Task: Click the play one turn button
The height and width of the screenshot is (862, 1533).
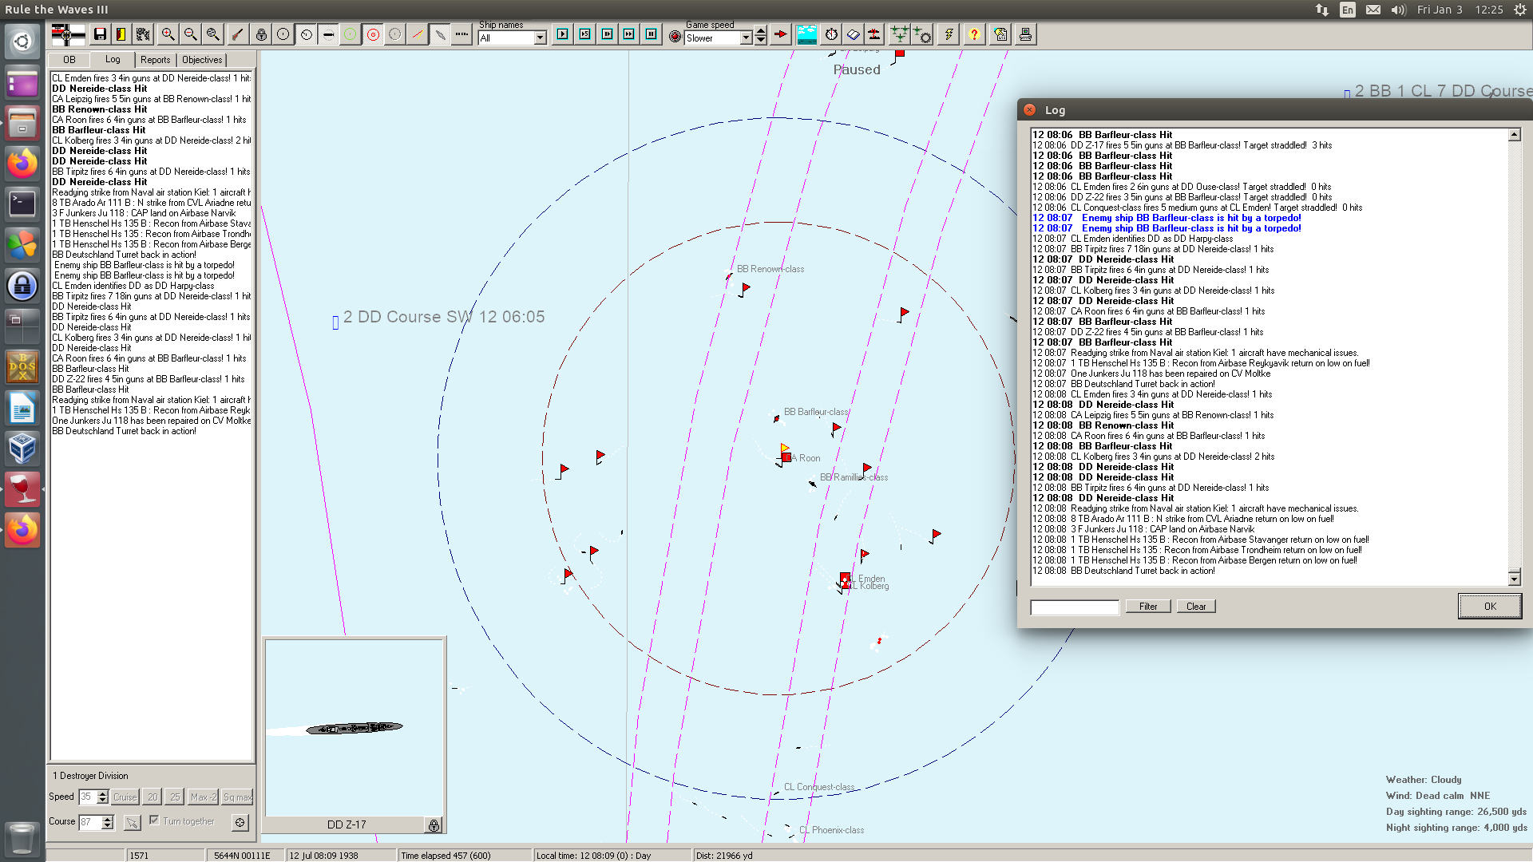Action: (563, 34)
